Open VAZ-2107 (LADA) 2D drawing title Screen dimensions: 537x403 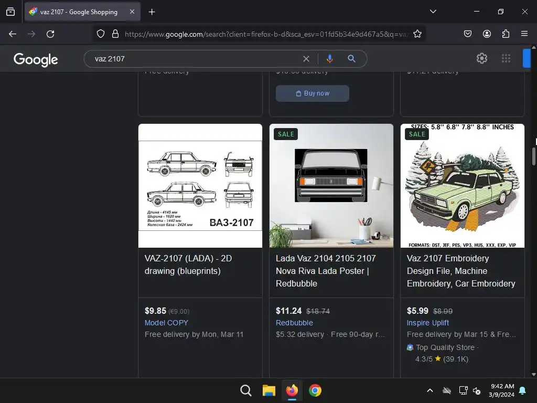(188, 264)
